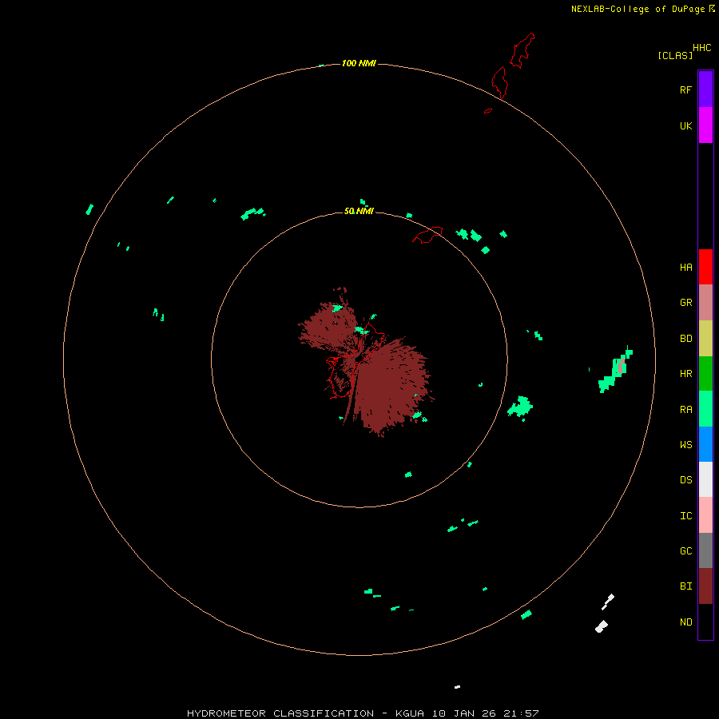This screenshot has height=719, width=719.
Task: Click the 'RF' legend label
Action: (x=686, y=89)
